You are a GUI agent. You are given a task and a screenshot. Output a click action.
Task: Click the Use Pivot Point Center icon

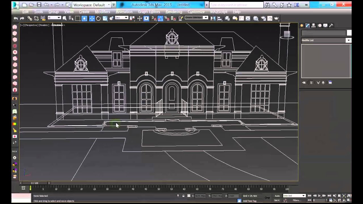[132, 18]
